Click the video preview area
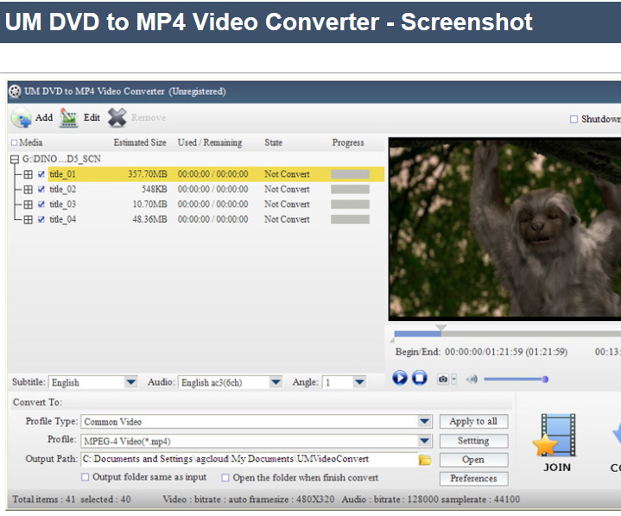This screenshot has height=516, width=621. [x=504, y=230]
